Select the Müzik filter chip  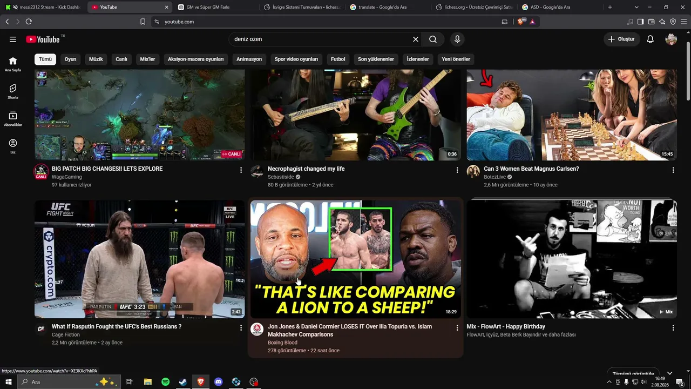(x=96, y=59)
